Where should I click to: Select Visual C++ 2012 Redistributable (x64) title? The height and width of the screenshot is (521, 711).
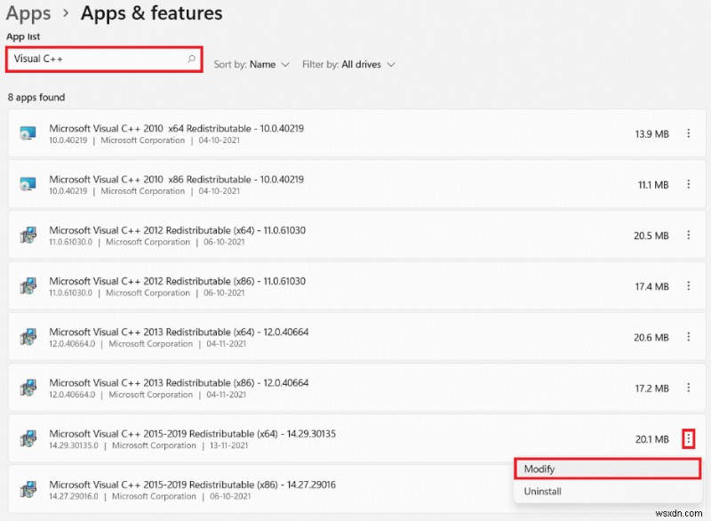[177, 230]
